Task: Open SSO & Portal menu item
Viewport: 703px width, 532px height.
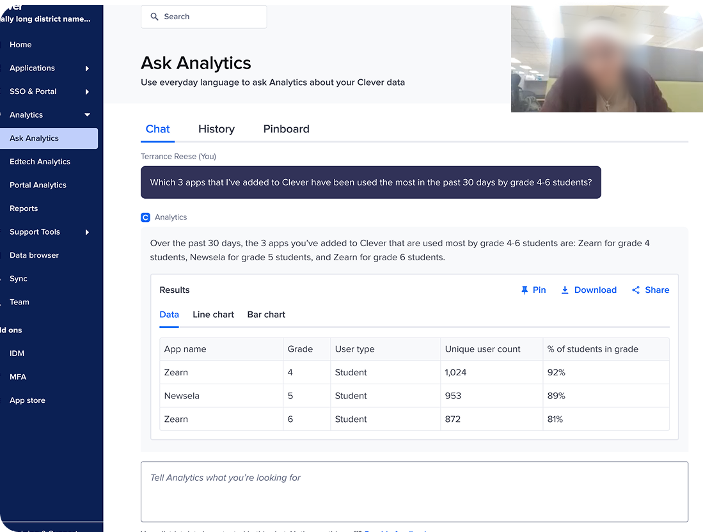Action: point(33,91)
